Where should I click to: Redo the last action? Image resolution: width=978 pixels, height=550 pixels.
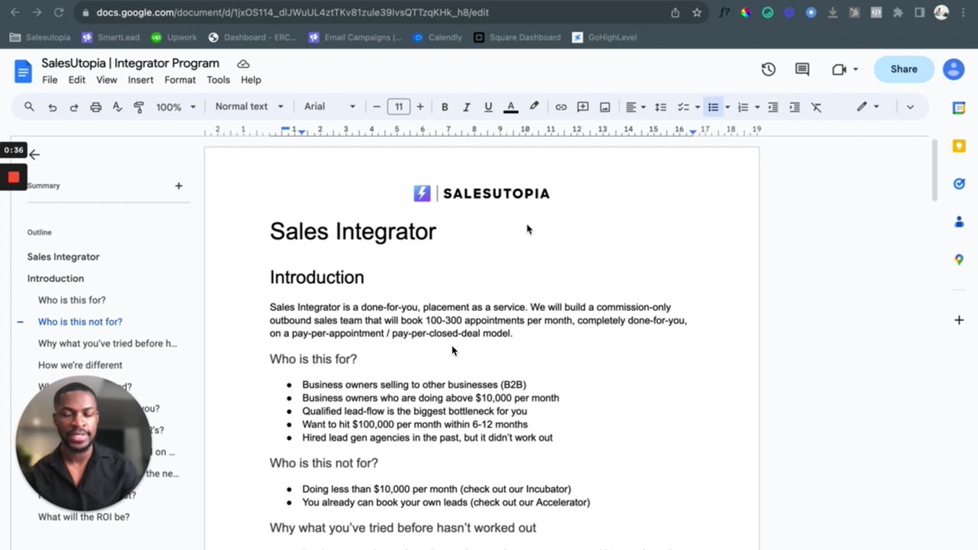[x=74, y=107]
